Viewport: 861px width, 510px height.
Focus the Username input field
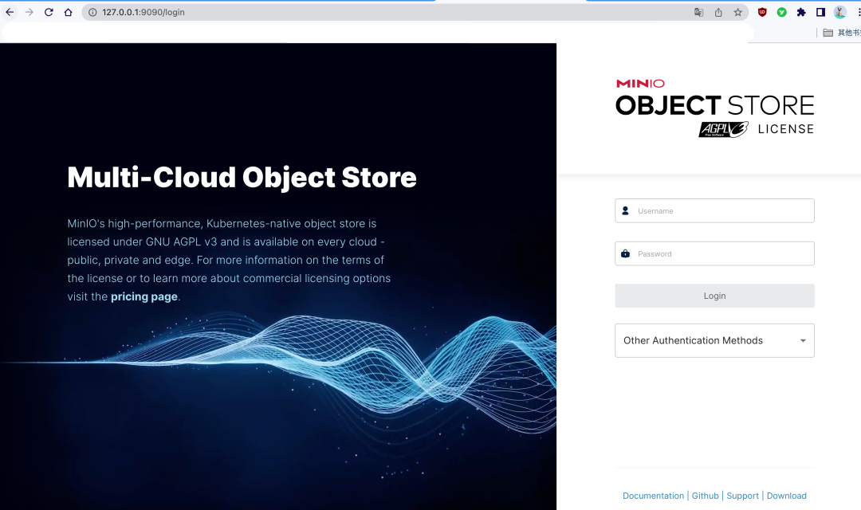[x=714, y=211]
